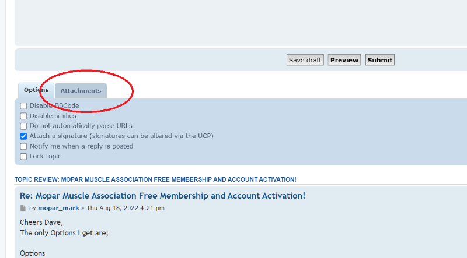The image size is (467, 258).
Task: Select the Options tab
Action: point(36,90)
